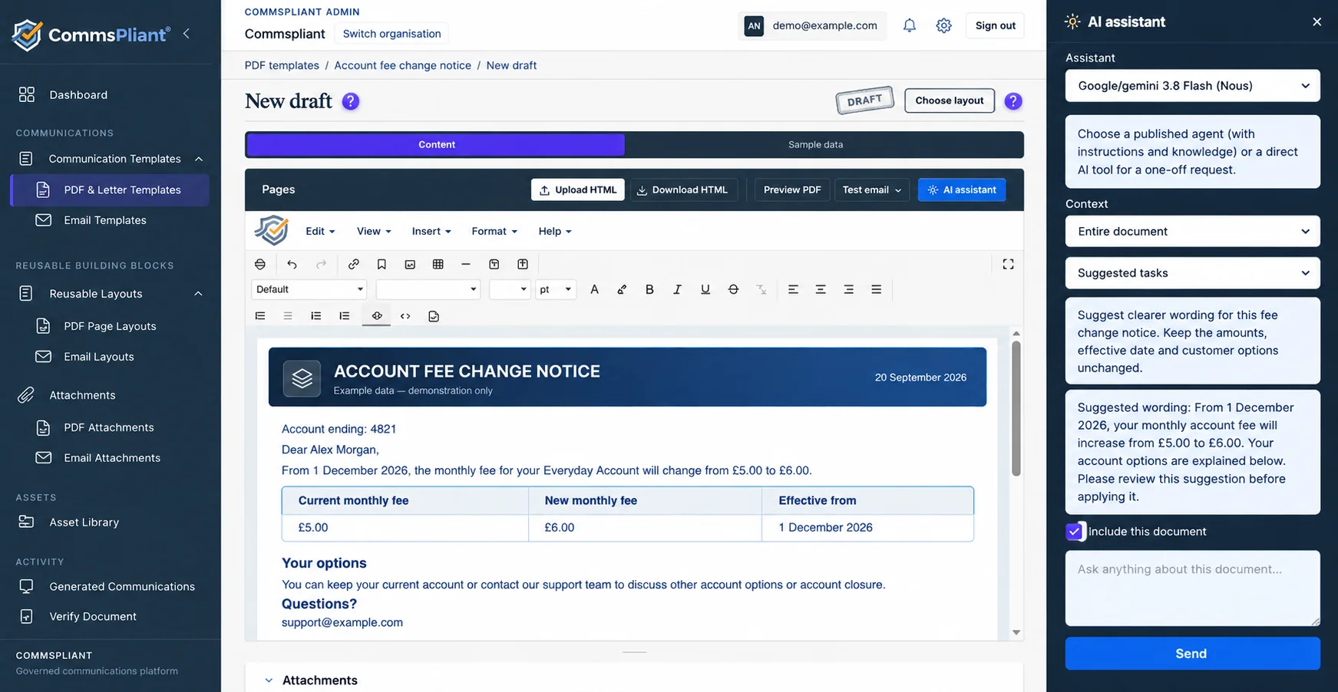1338x692 pixels.
Task: Insert a horizontal line
Action: click(466, 265)
